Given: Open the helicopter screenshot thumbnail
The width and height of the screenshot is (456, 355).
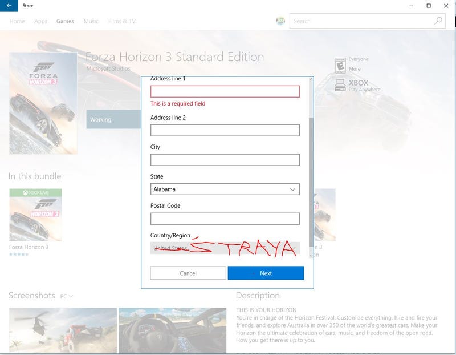Looking at the screenshot, I should pyautogui.click(x=63, y=330).
